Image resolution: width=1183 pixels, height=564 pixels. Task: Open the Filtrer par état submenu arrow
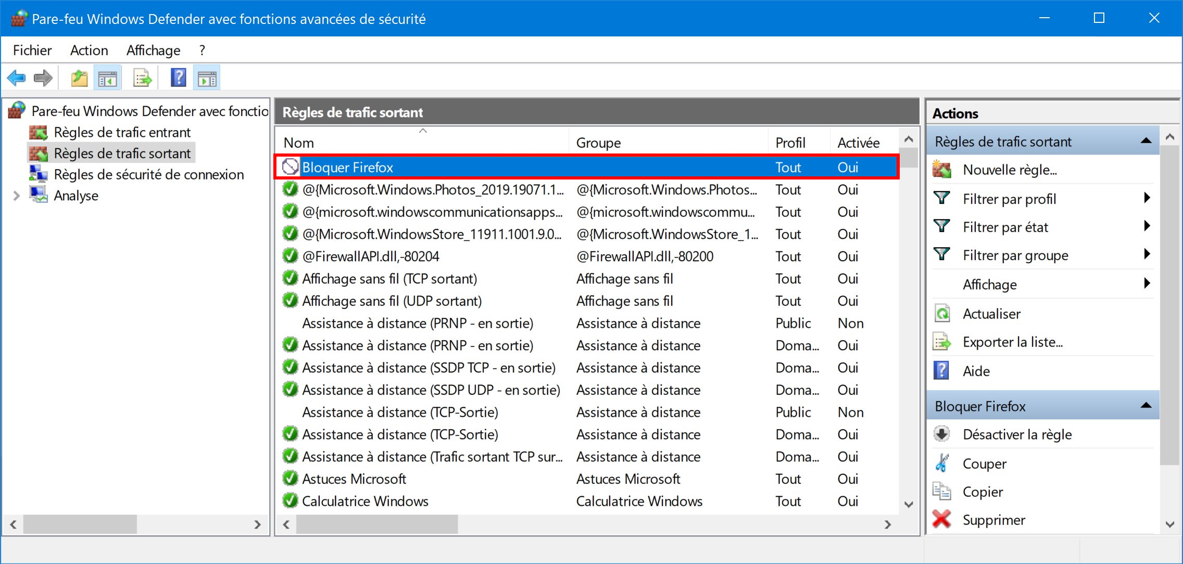(x=1147, y=226)
